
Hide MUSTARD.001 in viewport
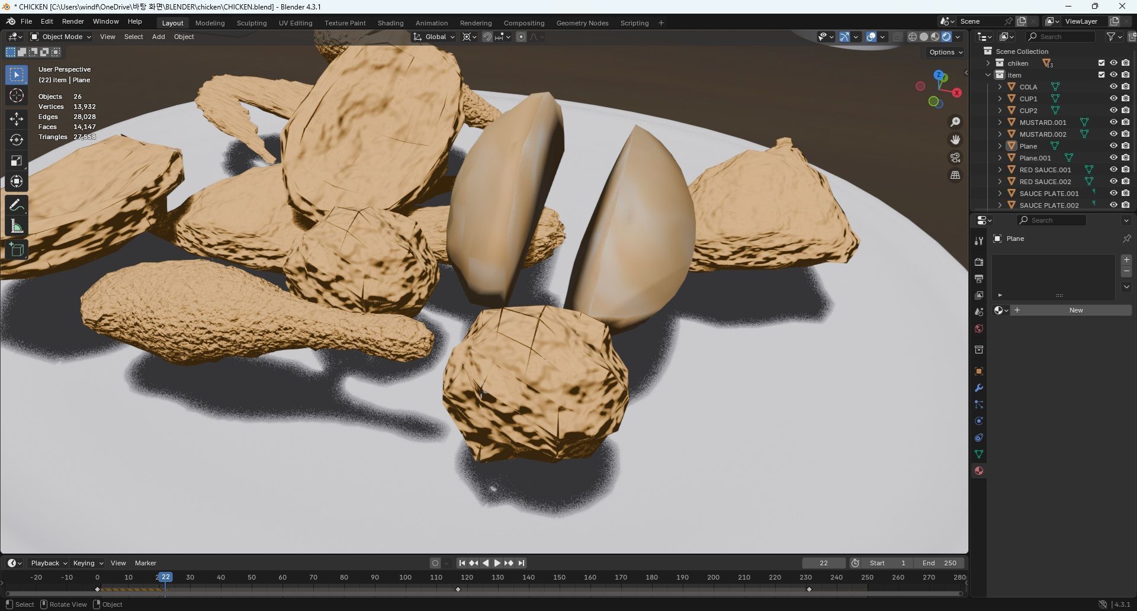coord(1113,122)
